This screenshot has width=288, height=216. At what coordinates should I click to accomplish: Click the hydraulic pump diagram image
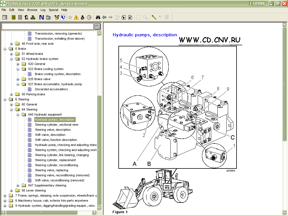[177, 107]
